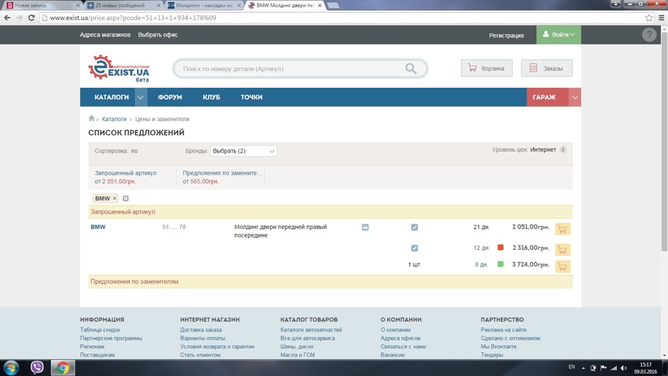Image resolution: width=668 pixels, height=376 pixels.
Task: Add the 2 051,00 грн offer to cart
Action: coord(562,229)
